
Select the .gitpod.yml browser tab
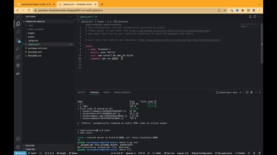pyautogui.click(x=77, y=4)
